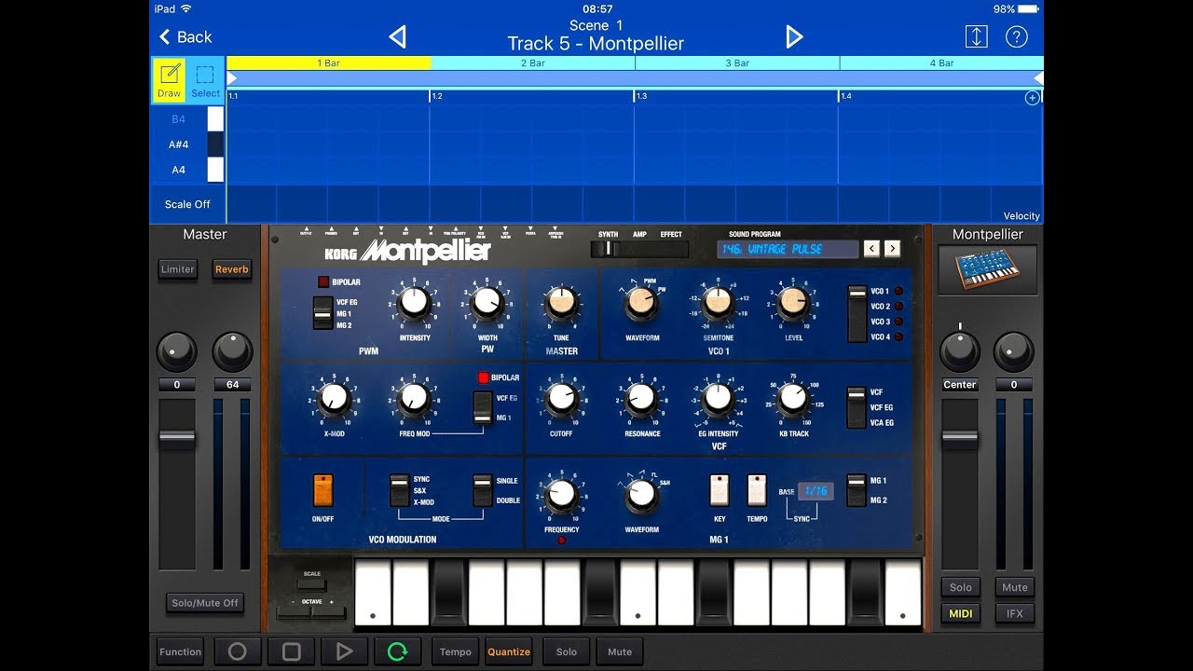Select the 4 Bar tab
The height and width of the screenshot is (671, 1193).
[941, 63]
